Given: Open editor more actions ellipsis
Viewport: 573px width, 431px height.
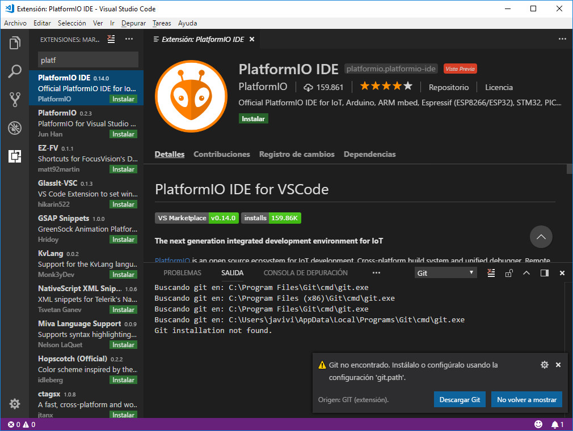Looking at the screenshot, I should (562, 39).
